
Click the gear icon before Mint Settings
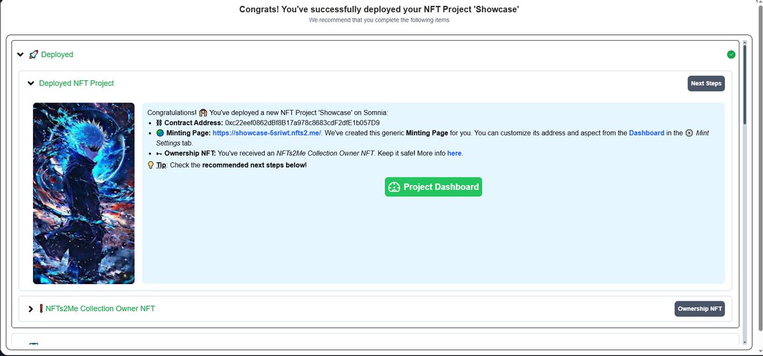click(689, 133)
